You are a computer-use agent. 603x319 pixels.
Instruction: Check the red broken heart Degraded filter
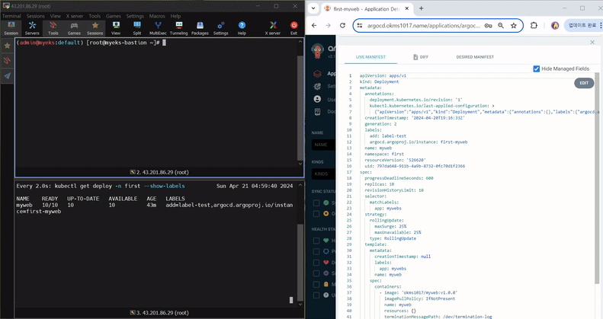point(316,263)
